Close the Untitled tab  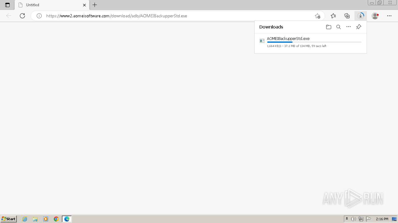84,5
